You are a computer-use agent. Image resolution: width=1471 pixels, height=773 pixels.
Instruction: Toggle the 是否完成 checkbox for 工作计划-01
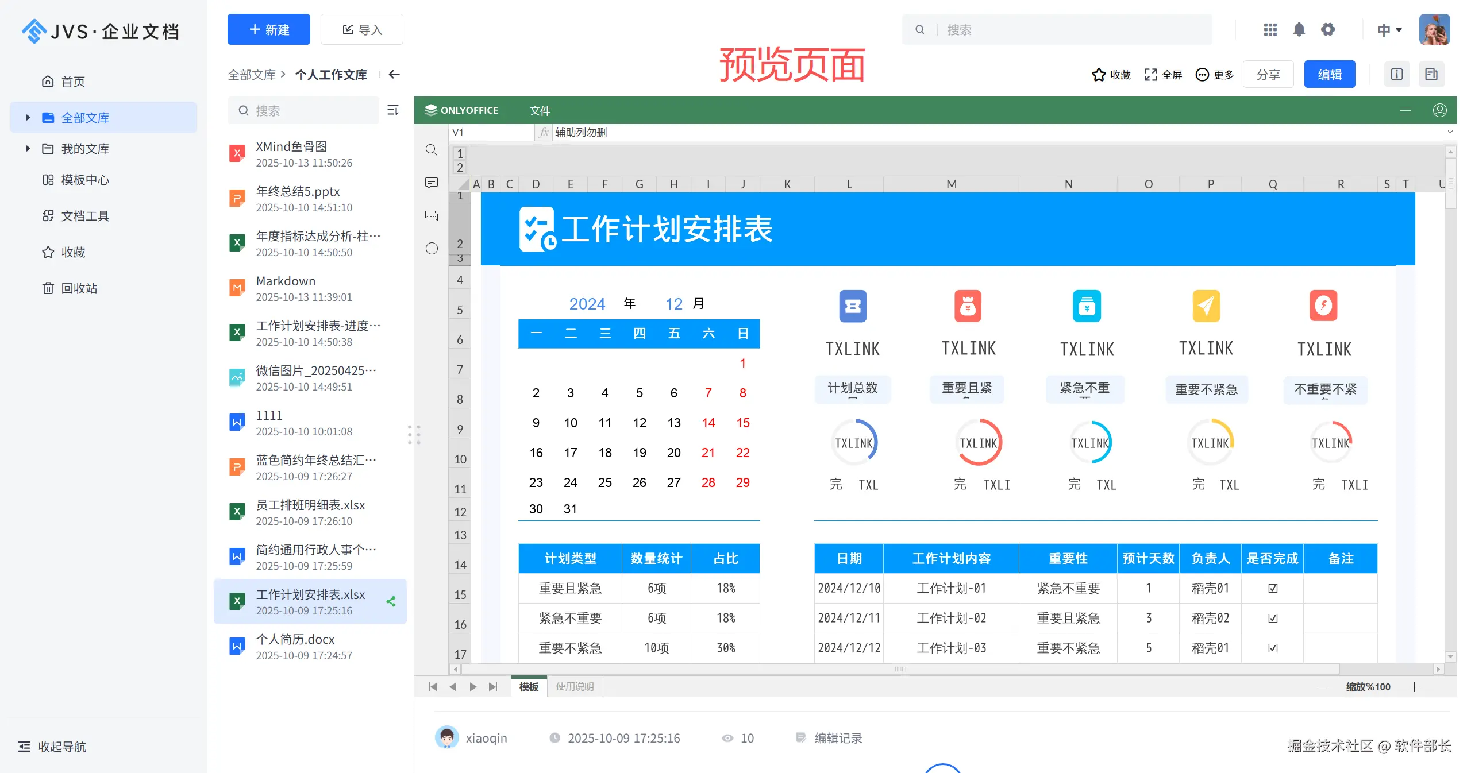(1273, 588)
